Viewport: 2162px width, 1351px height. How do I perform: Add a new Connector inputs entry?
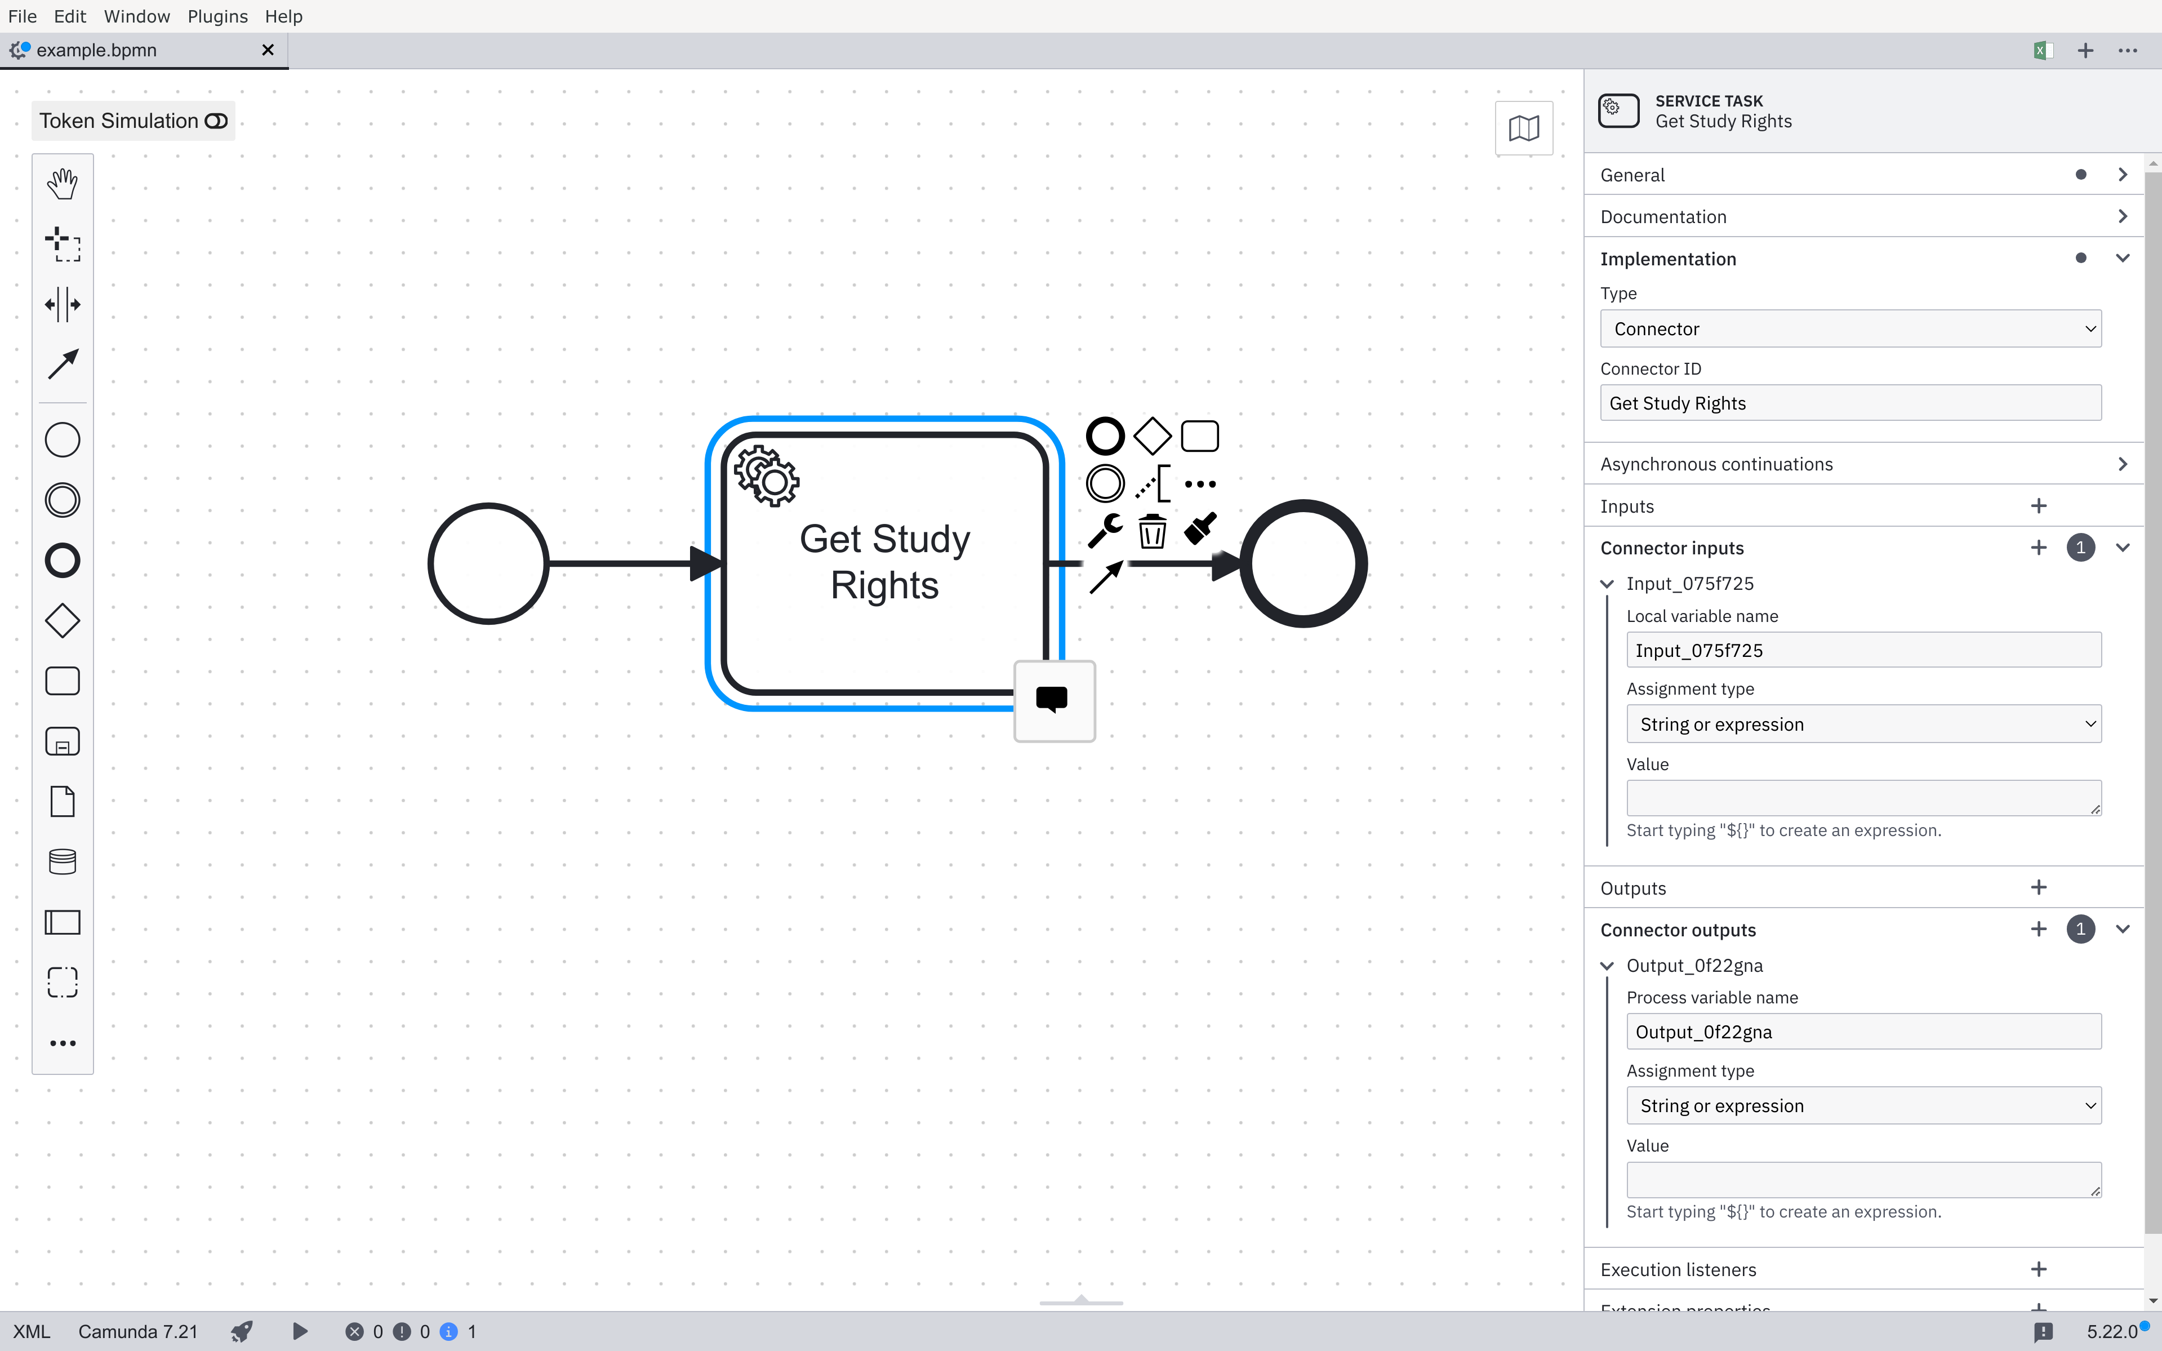coord(2039,548)
